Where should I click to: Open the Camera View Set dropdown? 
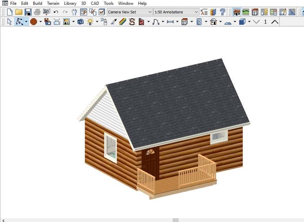[130, 12]
